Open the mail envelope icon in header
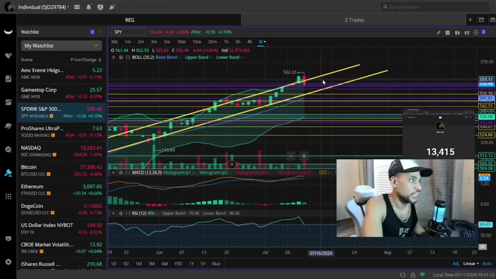The height and width of the screenshot is (279, 496). click(77, 7)
